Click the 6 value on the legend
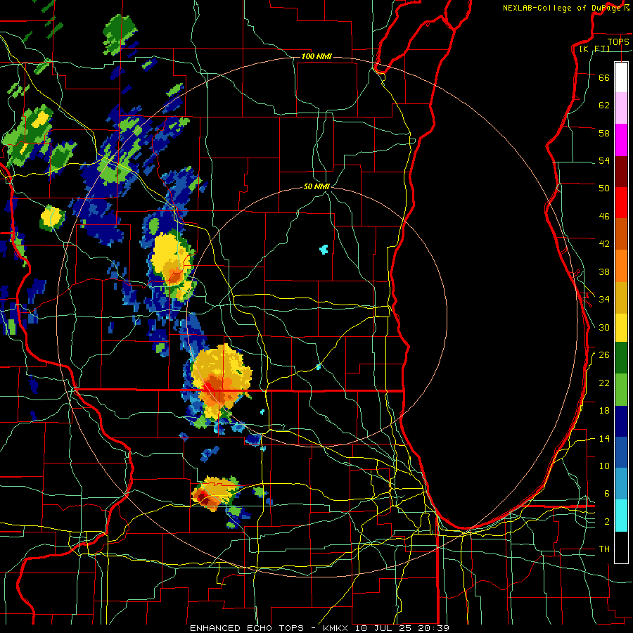Image resolution: width=633 pixels, height=633 pixels. [606, 494]
